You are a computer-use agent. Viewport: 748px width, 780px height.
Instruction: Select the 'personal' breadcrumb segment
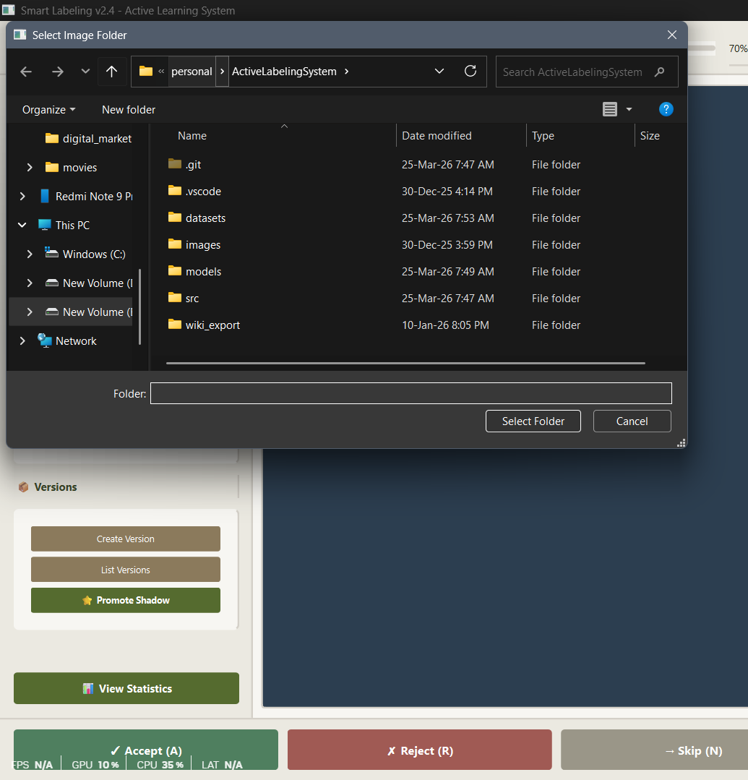[192, 72]
